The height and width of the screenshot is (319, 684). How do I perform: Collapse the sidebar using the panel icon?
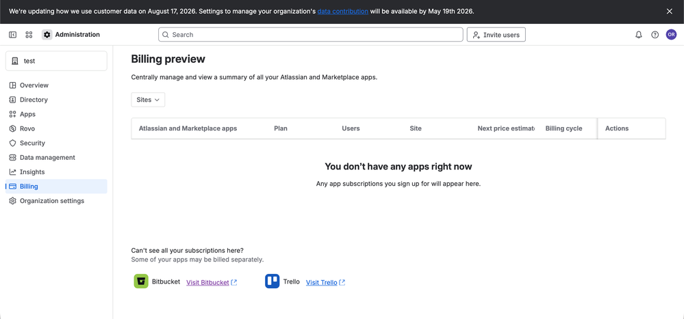[x=12, y=34]
